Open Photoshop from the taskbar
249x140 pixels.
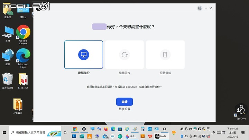click(x=74, y=136)
